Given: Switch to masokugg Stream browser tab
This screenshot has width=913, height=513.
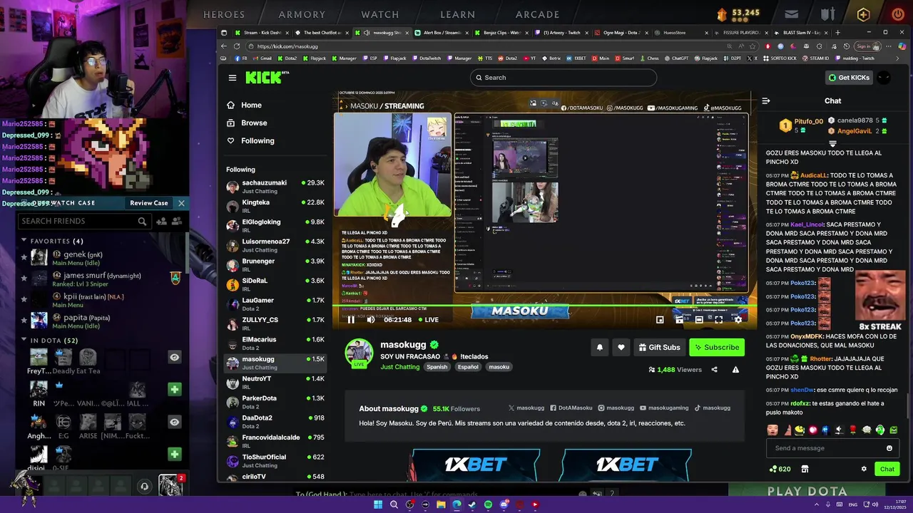Looking at the screenshot, I should (x=383, y=33).
